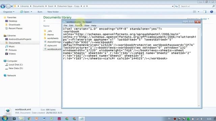The height and width of the screenshot is (121, 216).
Task: Click Notepad vertical scrollbar down arrow
Action: click(x=199, y=106)
